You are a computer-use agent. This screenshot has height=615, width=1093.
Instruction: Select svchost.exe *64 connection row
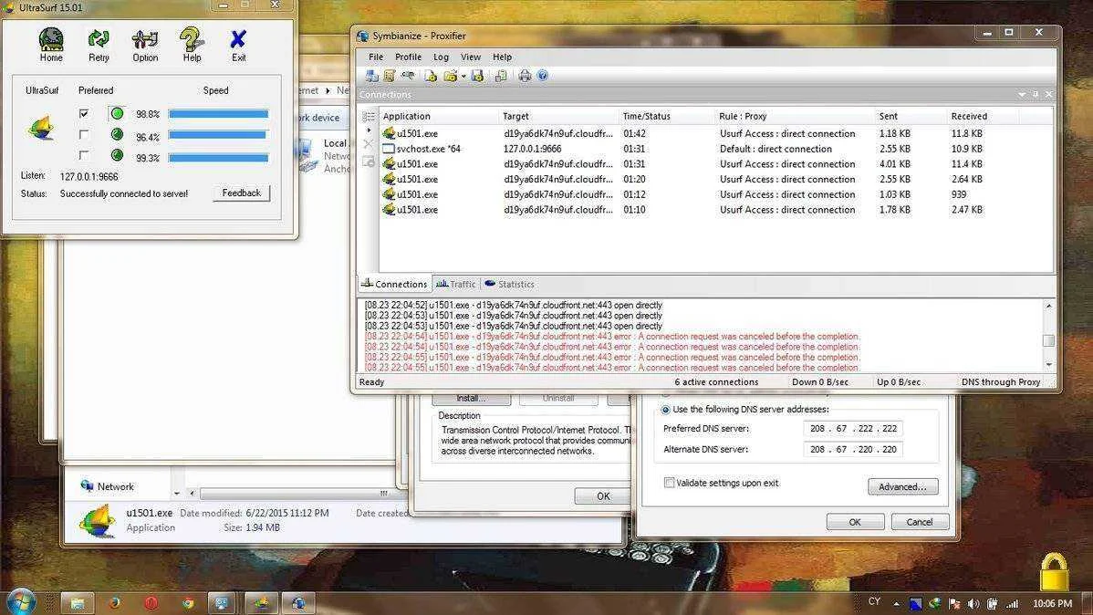point(716,149)
